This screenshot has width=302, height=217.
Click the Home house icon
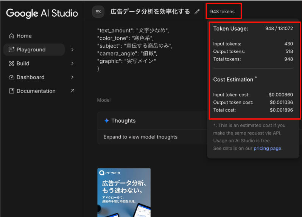11,36
